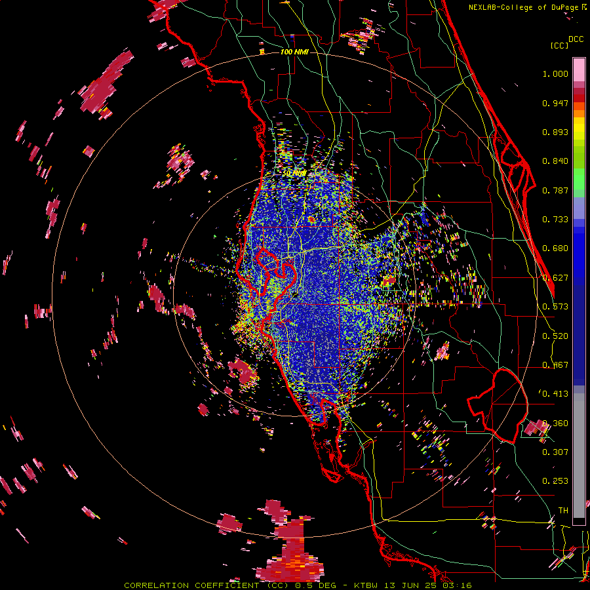Image resolution: width=590 pixels, height=590 pixels.
Task: Click the 1.000 value on the color scale
Action: 555,73
